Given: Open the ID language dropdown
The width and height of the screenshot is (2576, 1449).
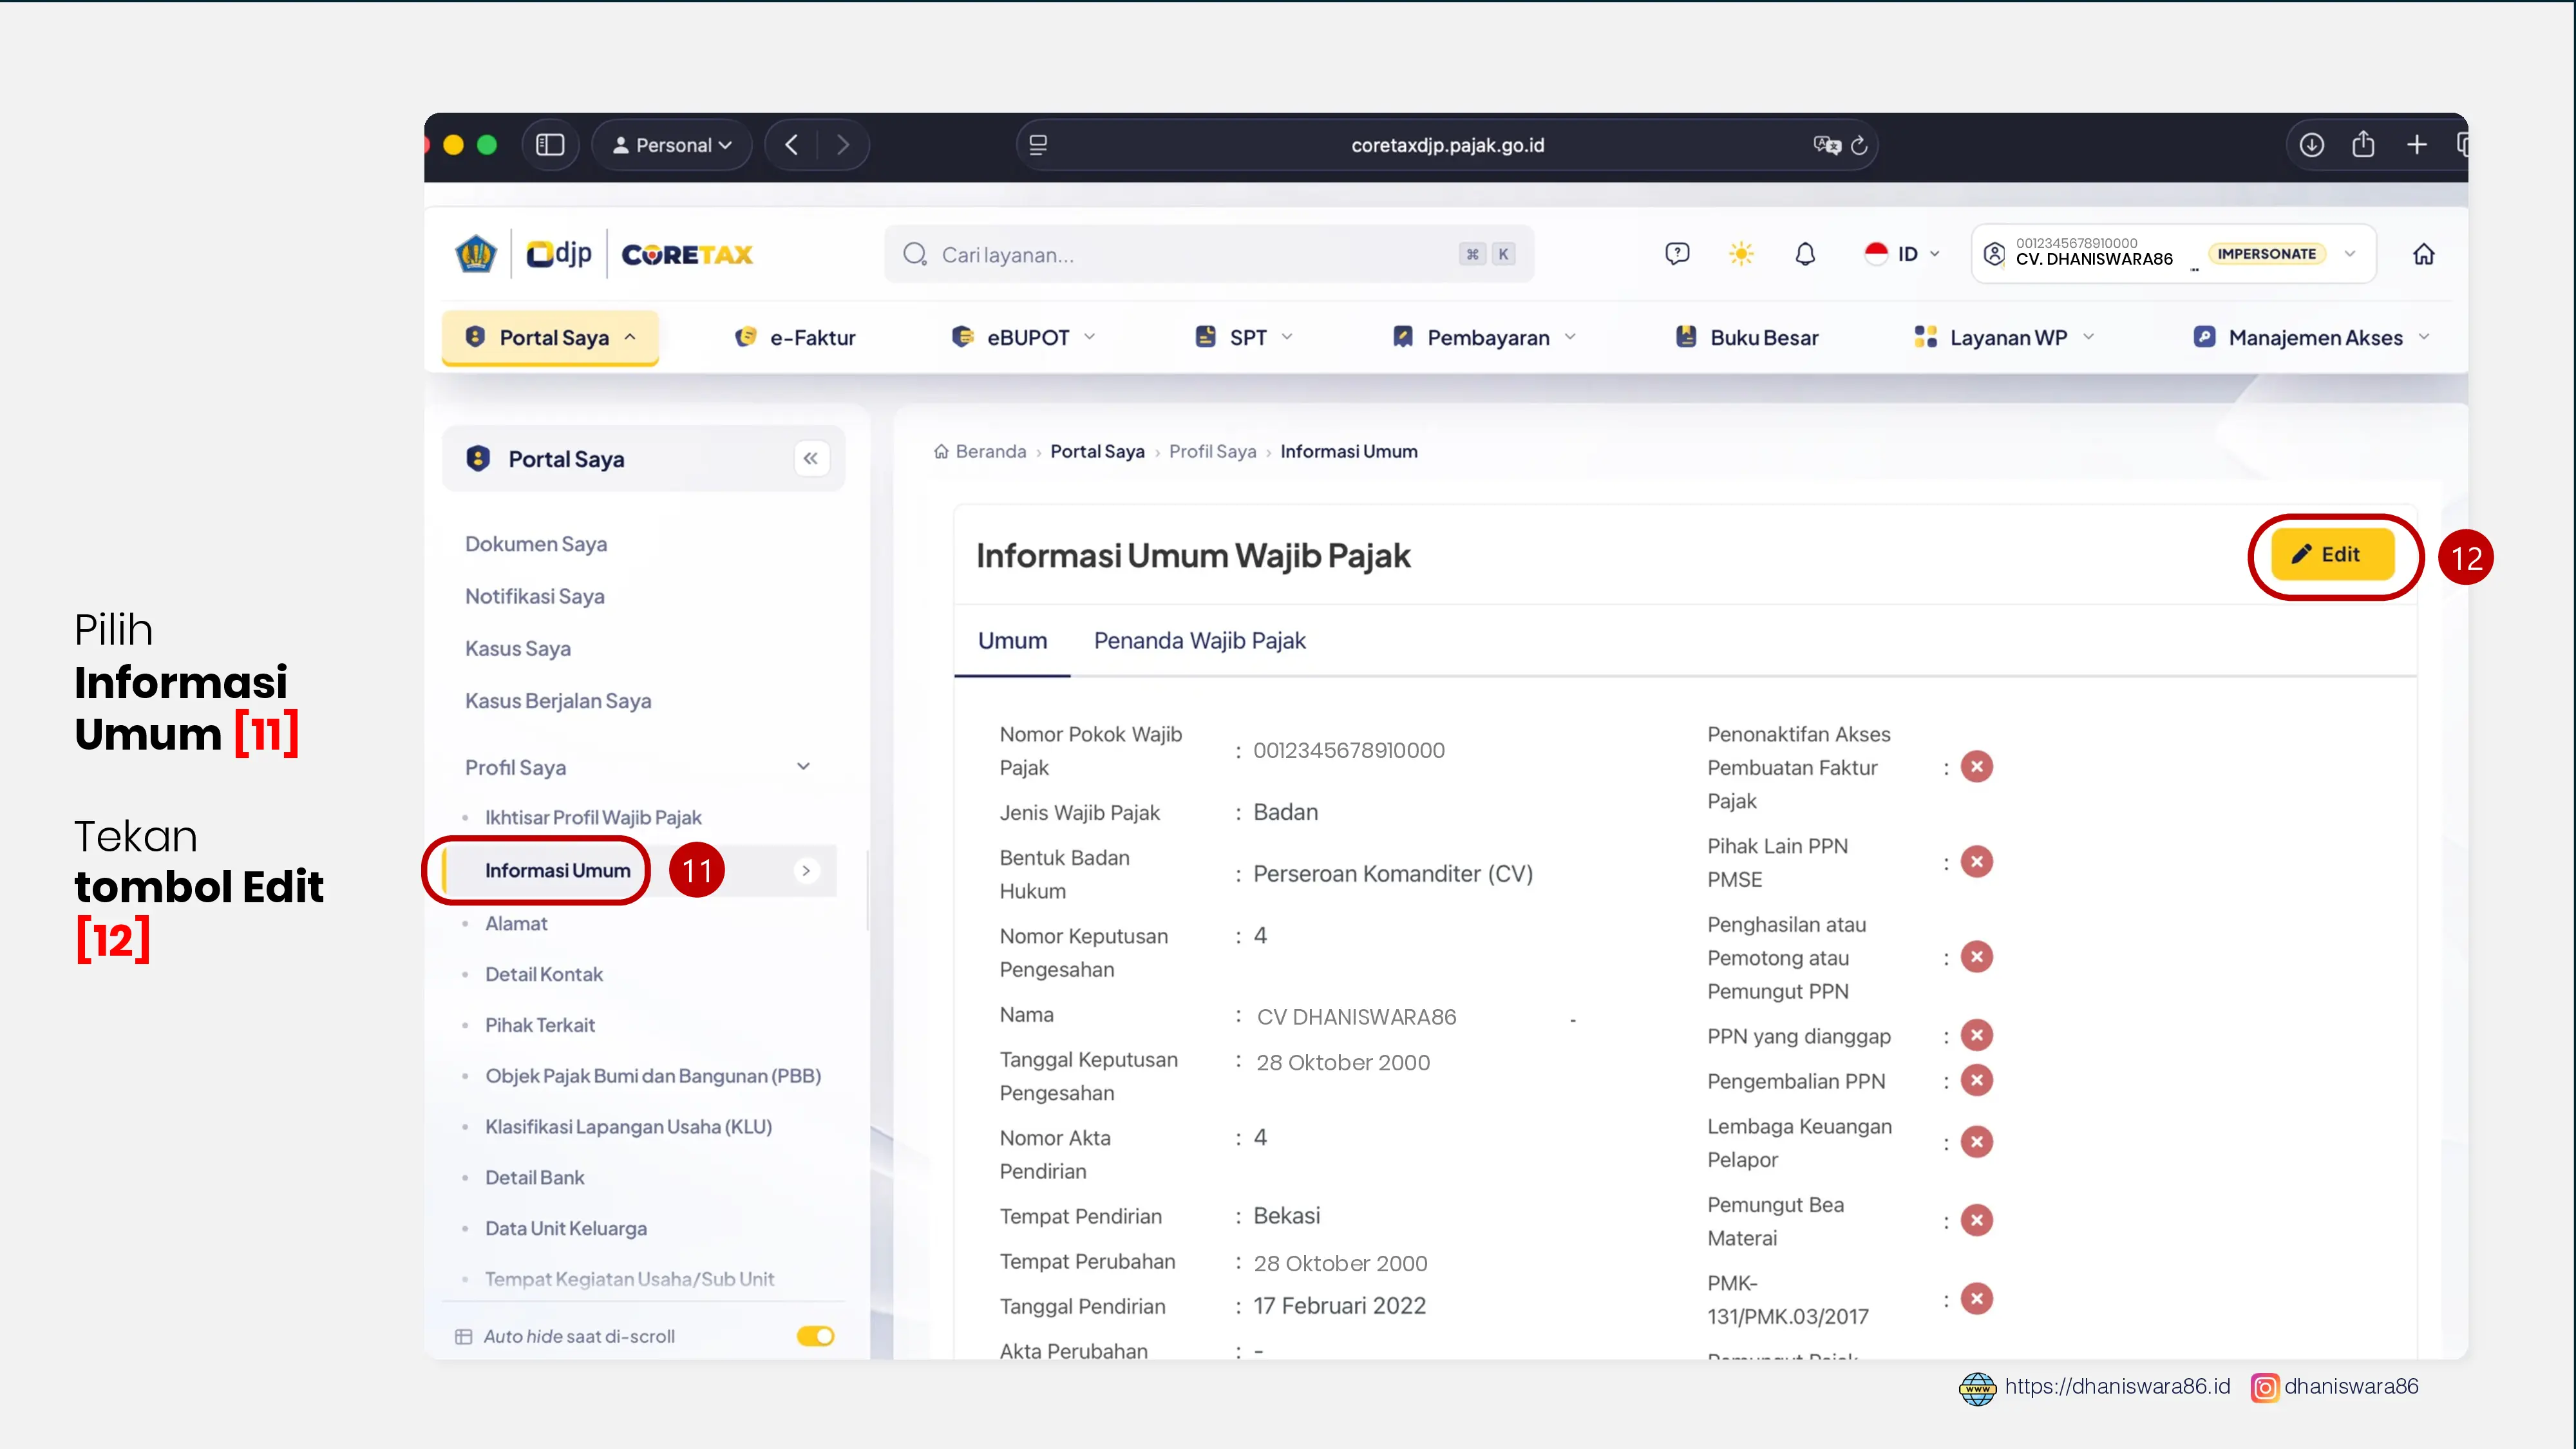Looking at the screenshot, I should [x=1902, y=254].
